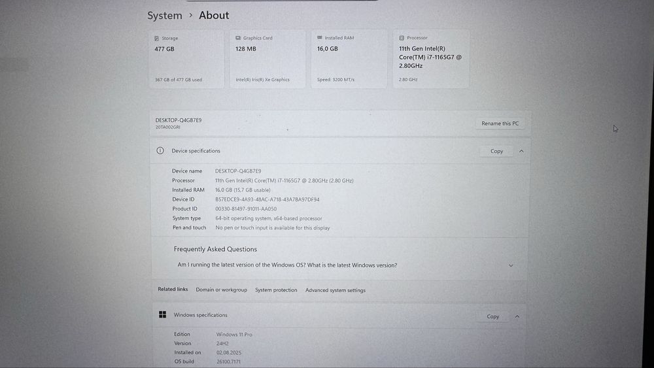The width and height of the screenshot is (654, 368).
Task: Click the model number 20TA002GRI text
Action: 167,127
